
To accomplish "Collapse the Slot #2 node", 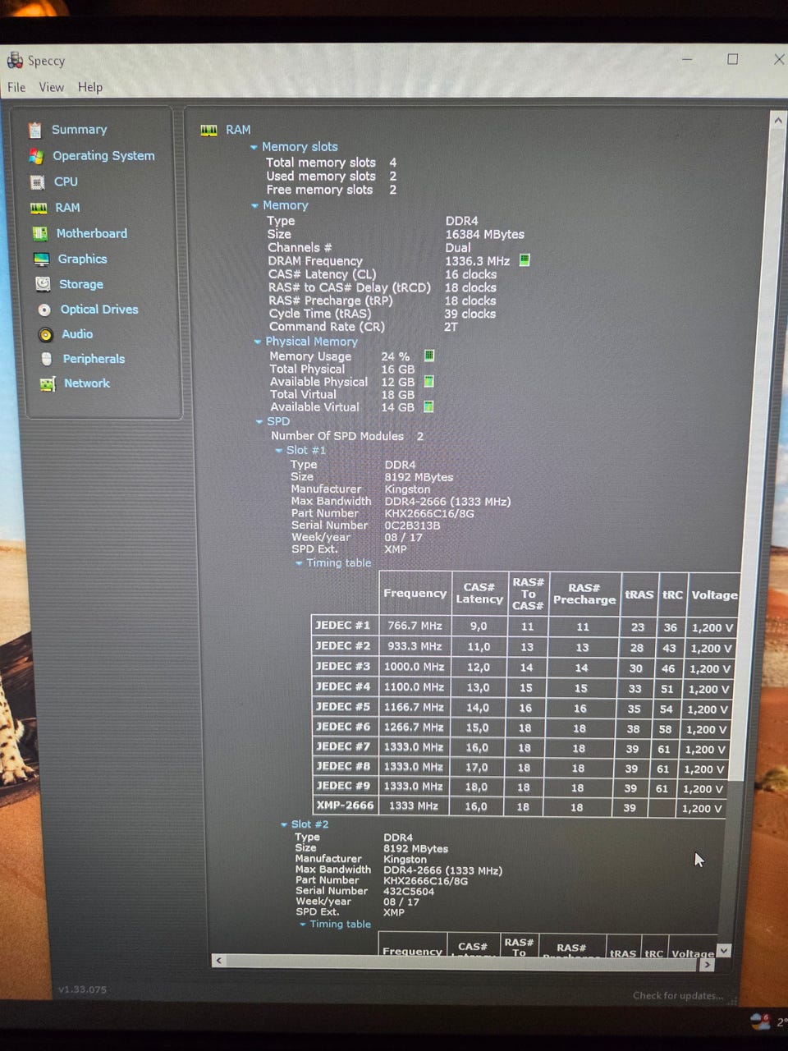I will [284, 824].
